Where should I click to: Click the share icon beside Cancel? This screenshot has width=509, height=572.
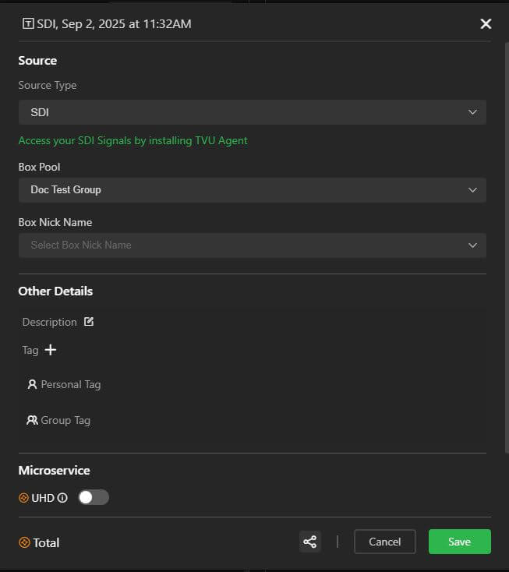pyautogui.click(x=309, y=542)
